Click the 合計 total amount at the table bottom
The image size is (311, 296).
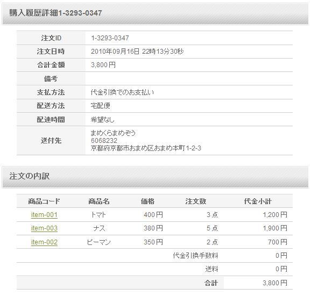[x=275, y=283]
